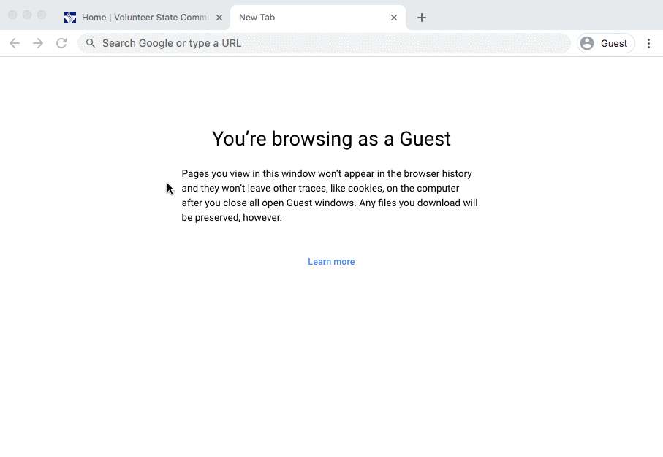Open Chrome's More options menu
Screen dimensions: 663x457
[x=649, y=43]
